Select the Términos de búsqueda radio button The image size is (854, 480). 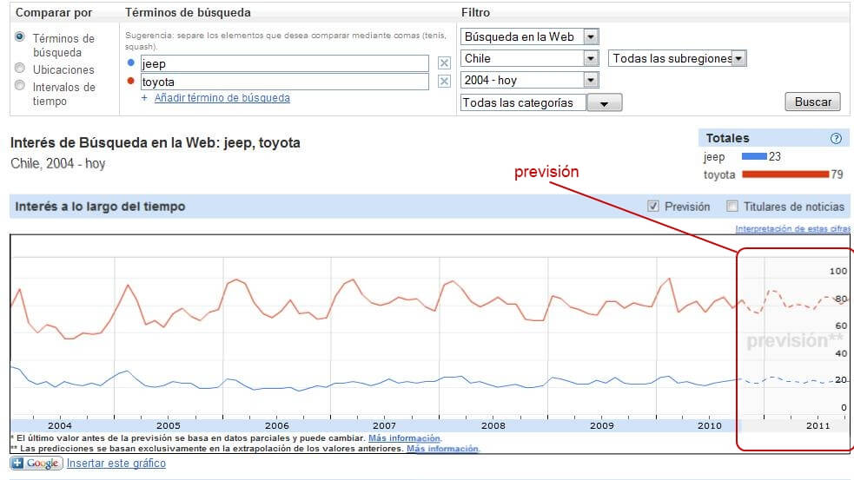pos(20,37)
